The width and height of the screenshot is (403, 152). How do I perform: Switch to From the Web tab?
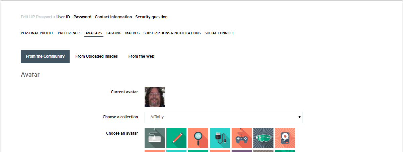click(x=141, y=56)
